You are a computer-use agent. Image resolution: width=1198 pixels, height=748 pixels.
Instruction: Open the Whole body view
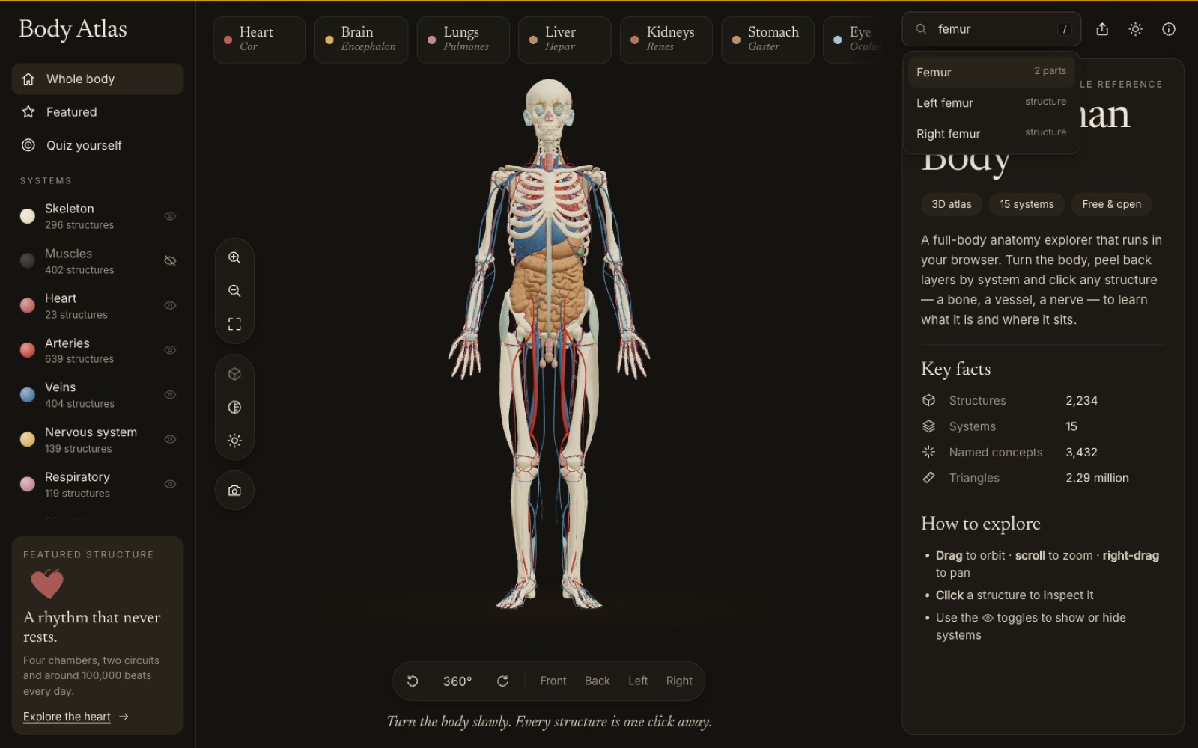tap(97, 79)
